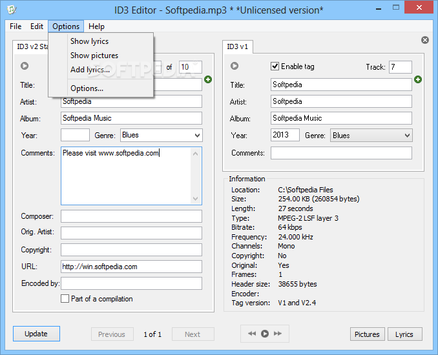This screenshot has width=438, height=355.
Task: Click the fast-forward playback button
Action: click(278, 334)
